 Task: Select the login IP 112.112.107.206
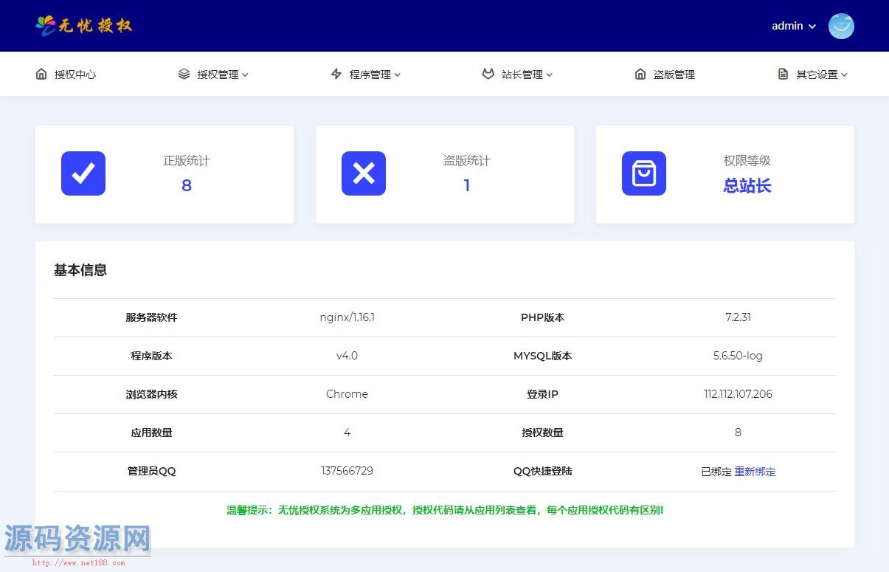[x=738, y=394]
